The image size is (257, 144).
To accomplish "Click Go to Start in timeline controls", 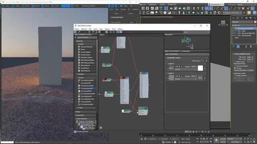I will click(x=198, y=139).
